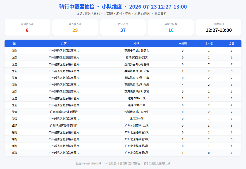
Task: Click total 6 in 荔湾陈家祠3队-永乐 row
Action: [x=232, y=85]
